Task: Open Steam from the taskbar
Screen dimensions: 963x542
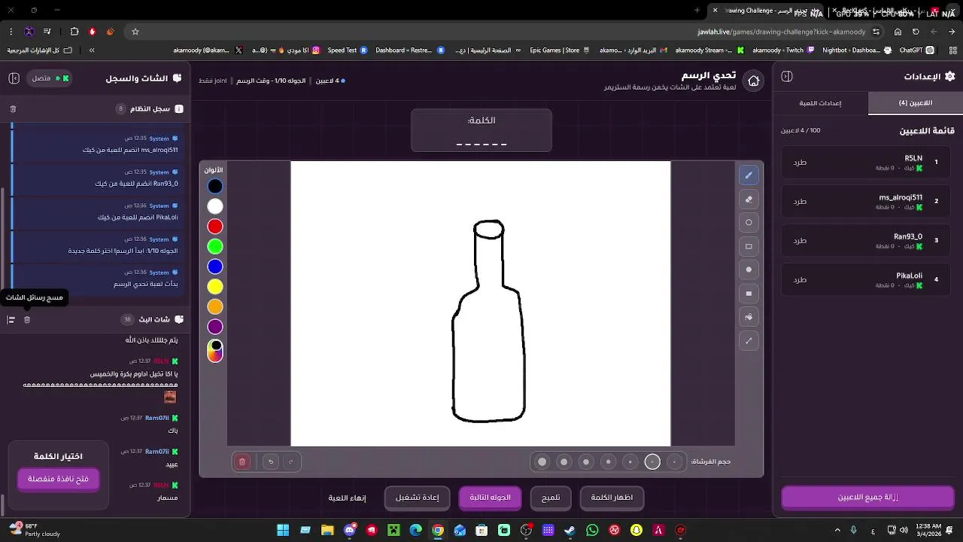Action: tap(570, 530)
